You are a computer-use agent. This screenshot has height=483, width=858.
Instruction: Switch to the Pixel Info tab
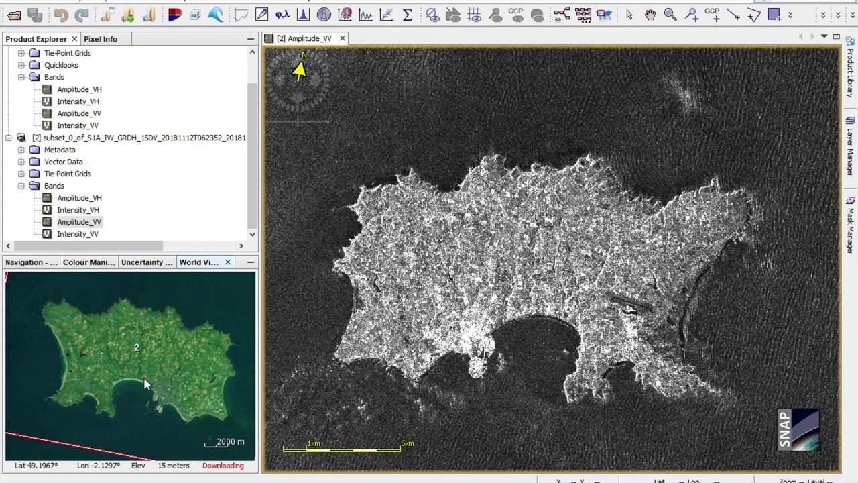101,39
